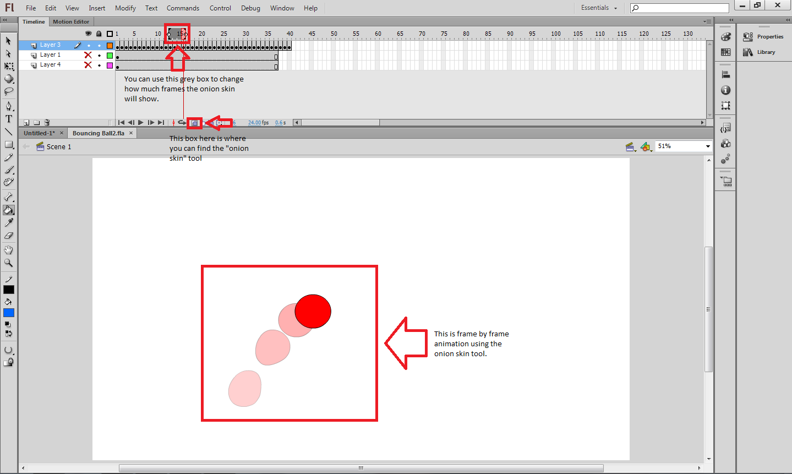
Task: Select the Selection tool
Action: tap(8, 41)
